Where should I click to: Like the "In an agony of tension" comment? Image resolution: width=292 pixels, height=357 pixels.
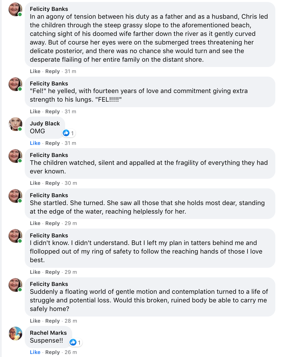35,71
